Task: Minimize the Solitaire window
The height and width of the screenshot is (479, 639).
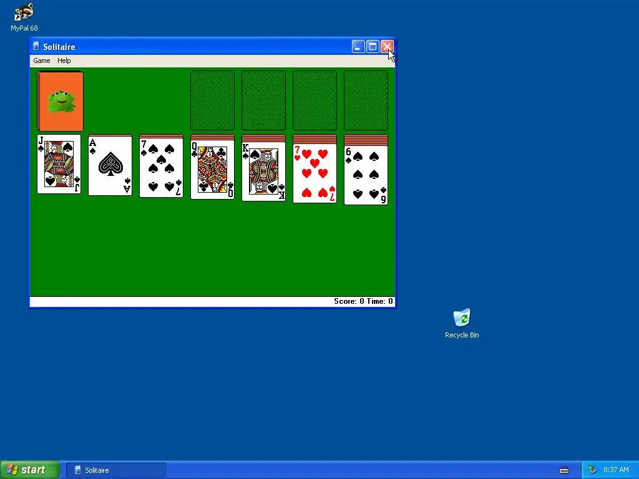Action: click(x=358, y=47)
